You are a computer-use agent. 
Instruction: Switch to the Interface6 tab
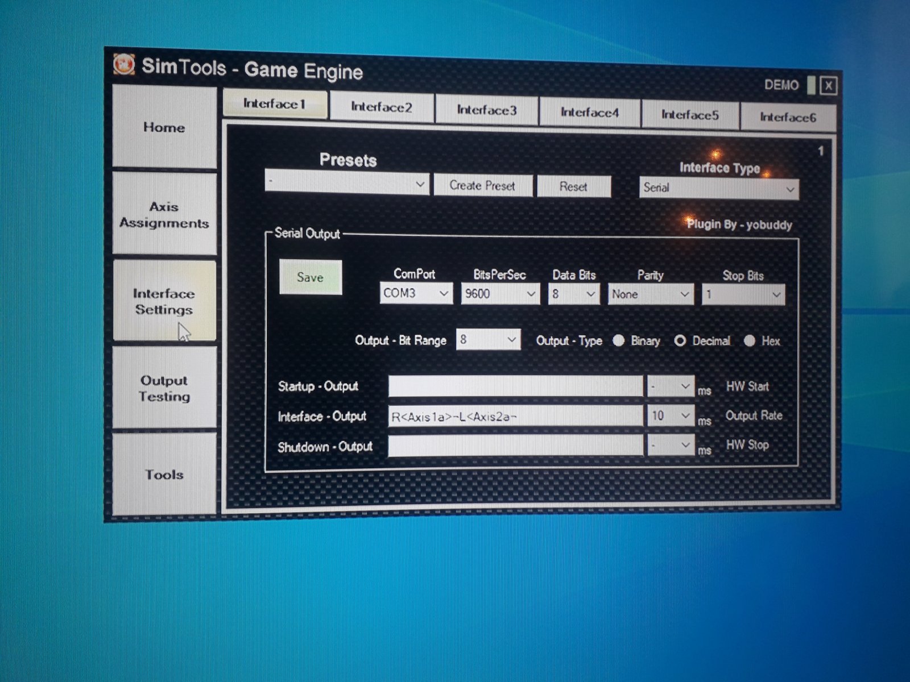[788, 117]
